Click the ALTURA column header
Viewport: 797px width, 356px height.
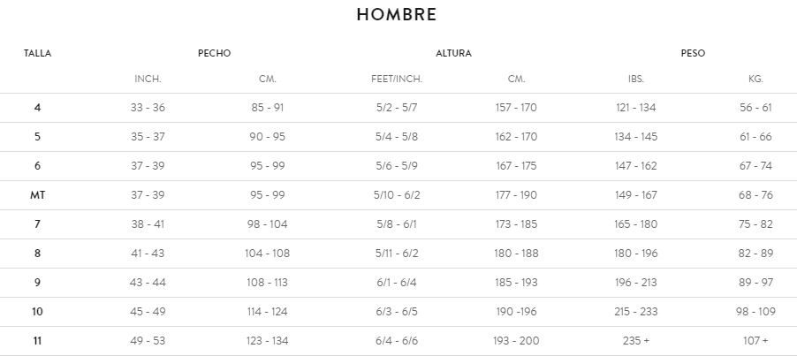click(453, 53)
